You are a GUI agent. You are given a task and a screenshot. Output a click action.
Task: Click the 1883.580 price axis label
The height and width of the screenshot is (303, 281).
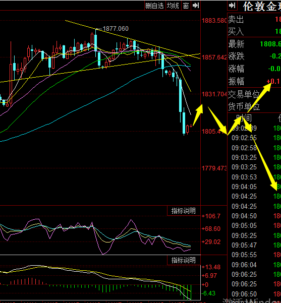click(214, 21)
